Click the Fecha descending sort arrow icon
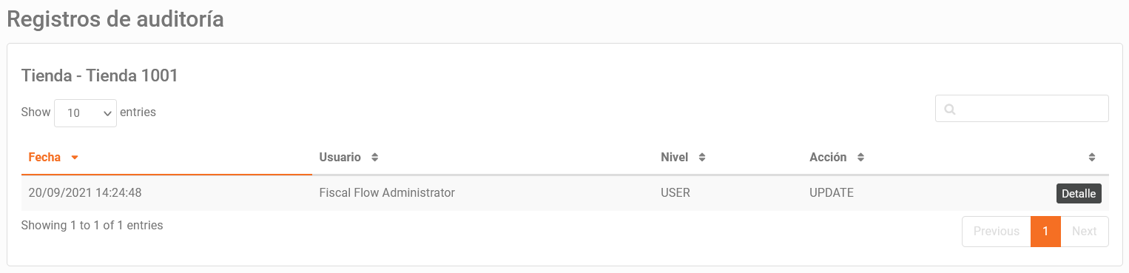The width and height of the screenshot is (1129, 273). tap(75, 158)
